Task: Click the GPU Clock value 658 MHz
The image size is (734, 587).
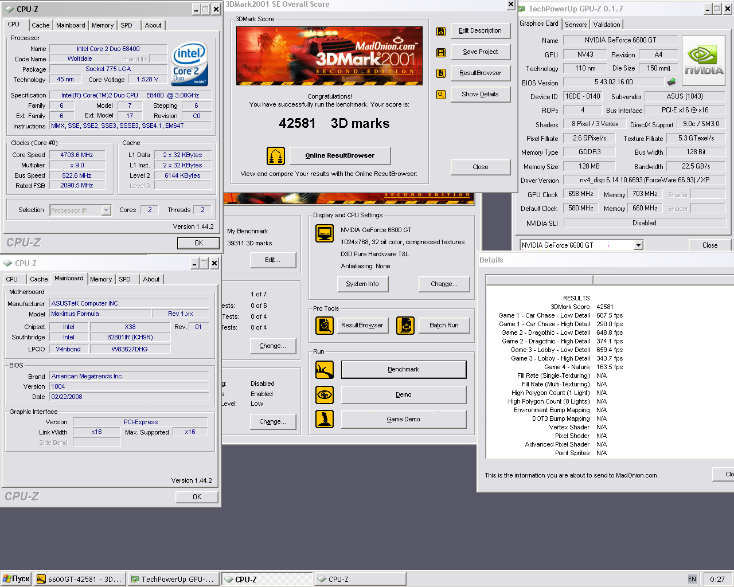Action: 581,194
